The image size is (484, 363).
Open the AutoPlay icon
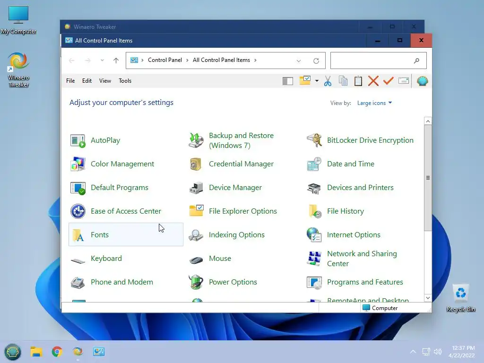point(78,141)
